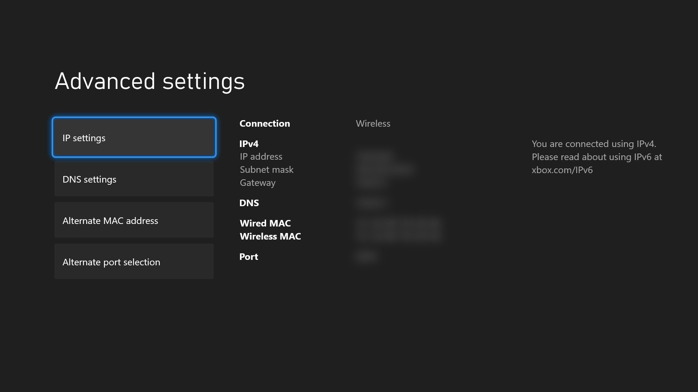
Task: Click the blurred Wireless MAC value
Action: point(398,236)
